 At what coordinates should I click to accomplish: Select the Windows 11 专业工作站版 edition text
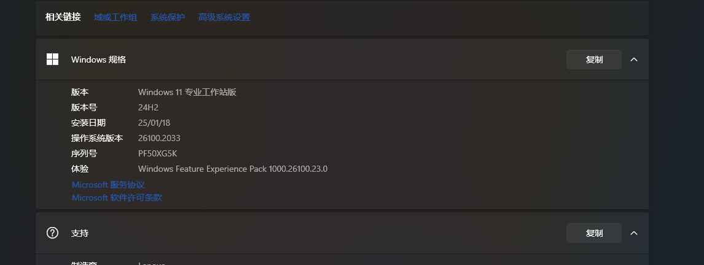click(187, 93)
